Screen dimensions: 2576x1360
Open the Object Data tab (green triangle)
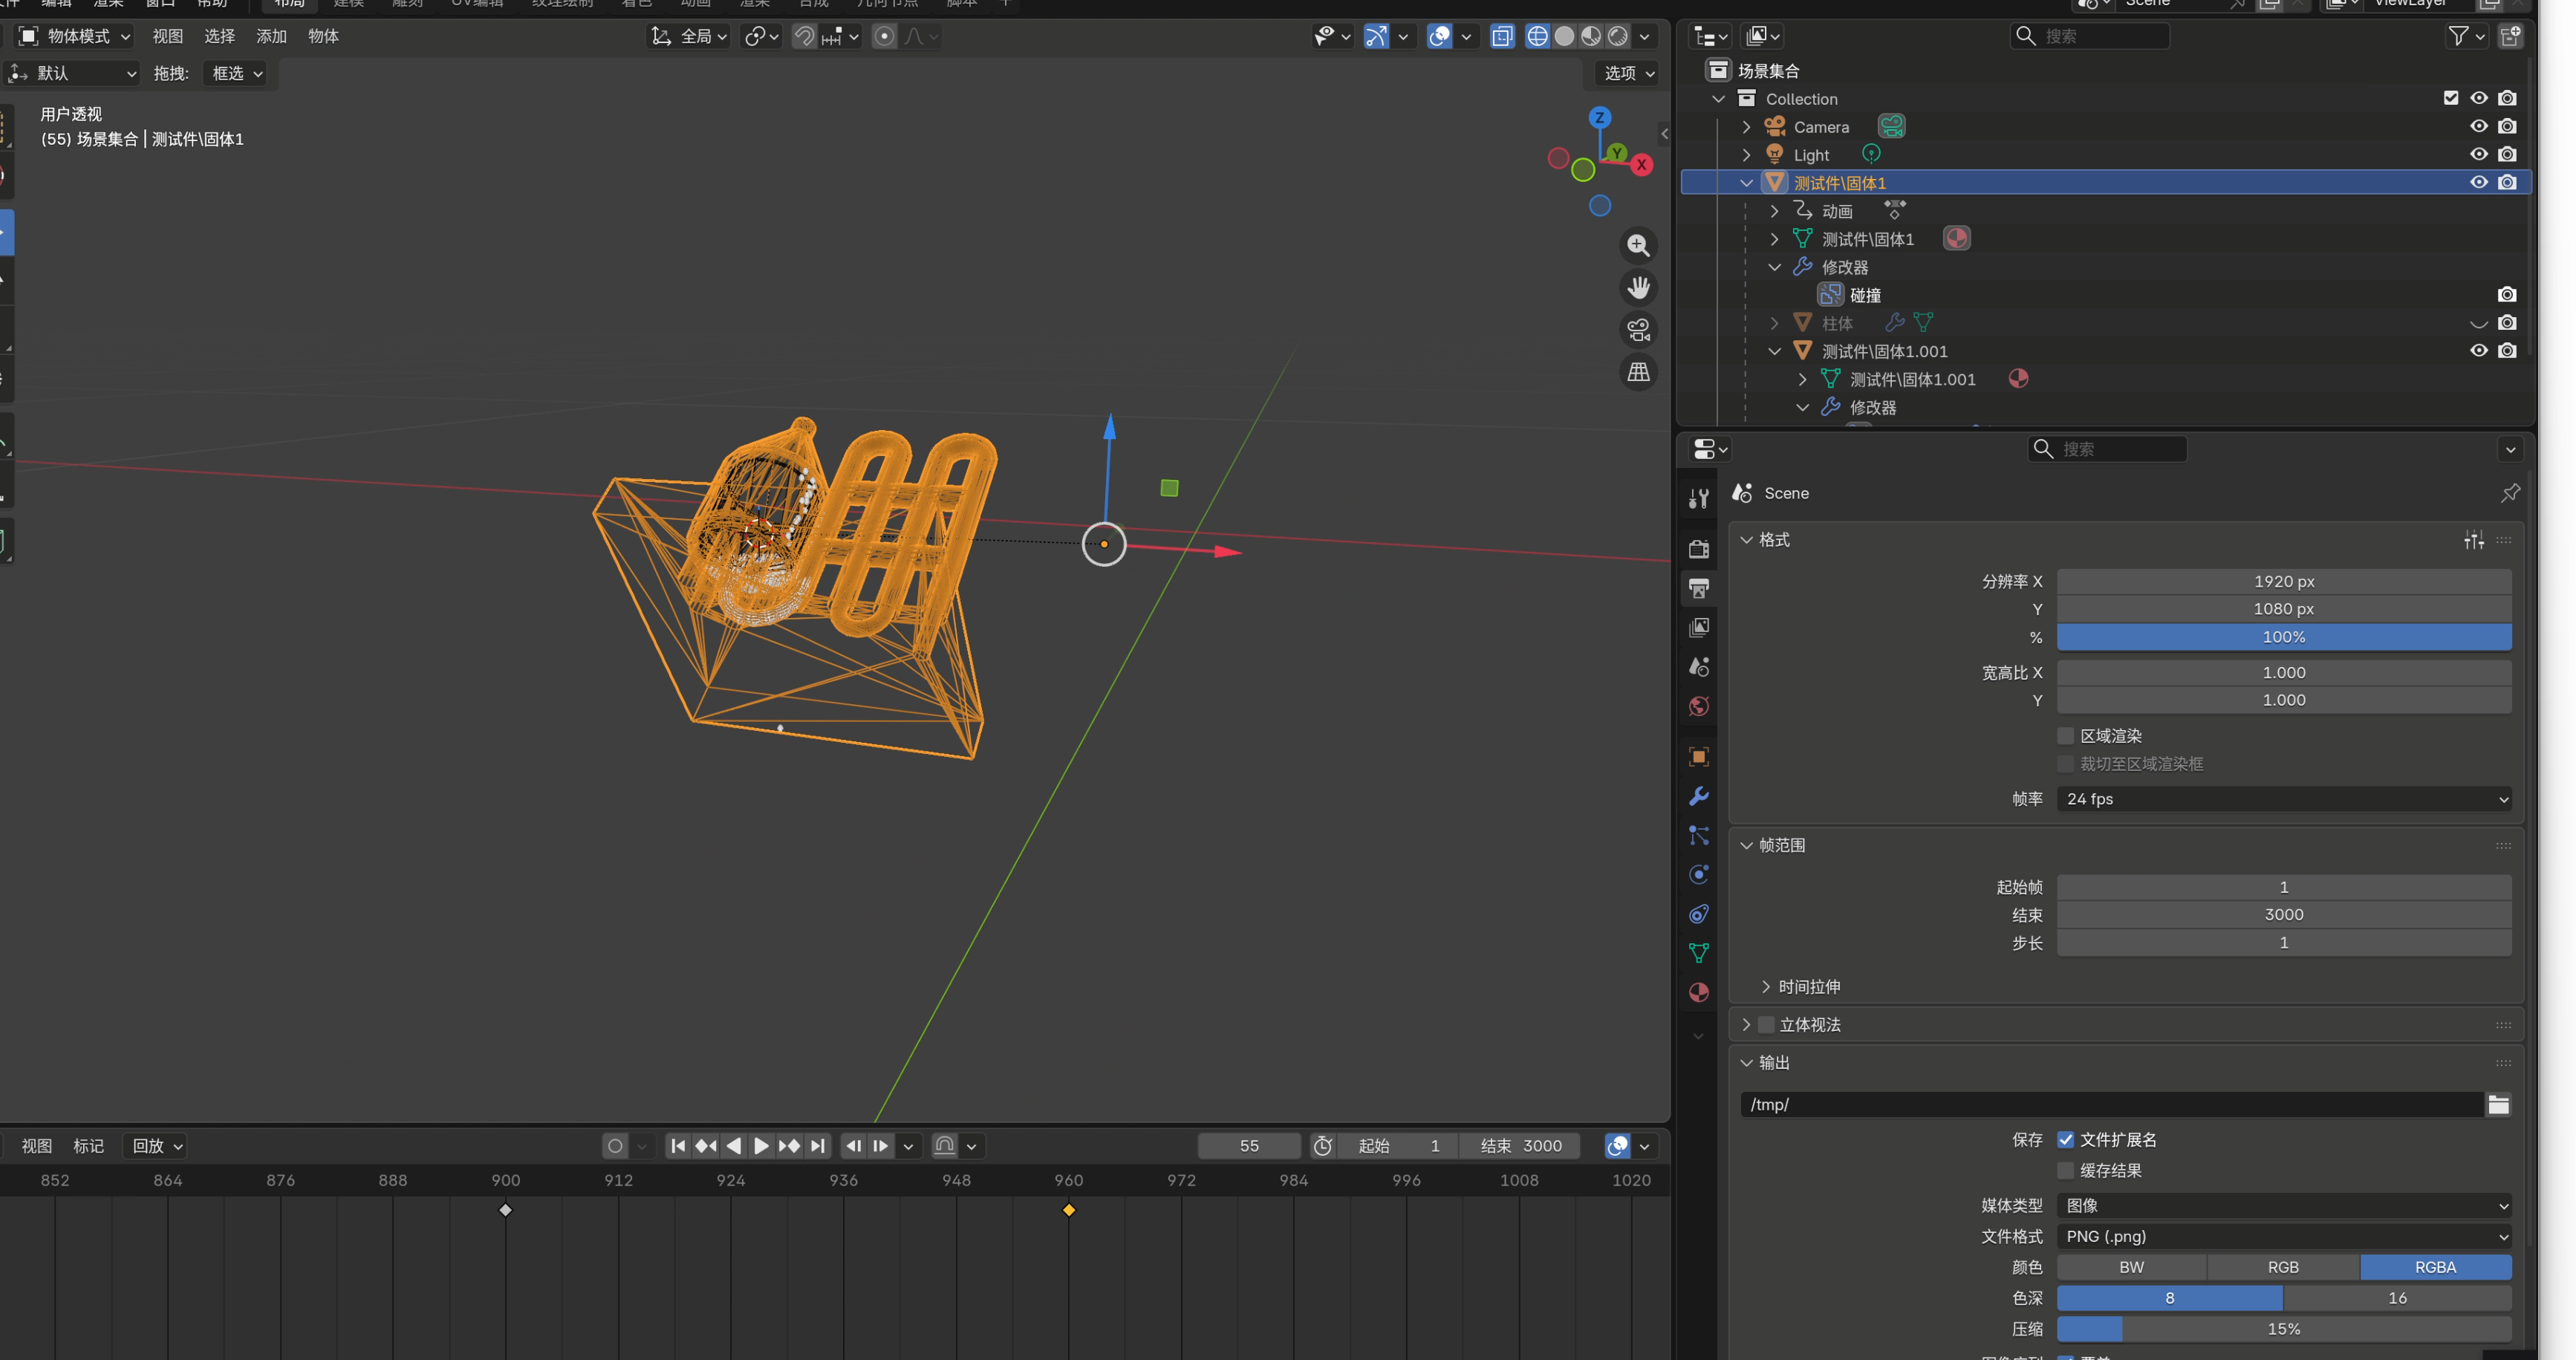1698,953
